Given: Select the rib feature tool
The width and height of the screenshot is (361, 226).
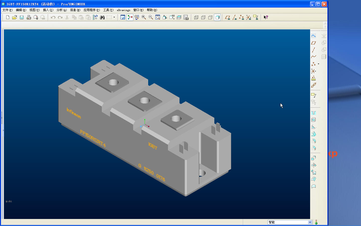Looking at the screenshot, I should [x=313, y=127].
